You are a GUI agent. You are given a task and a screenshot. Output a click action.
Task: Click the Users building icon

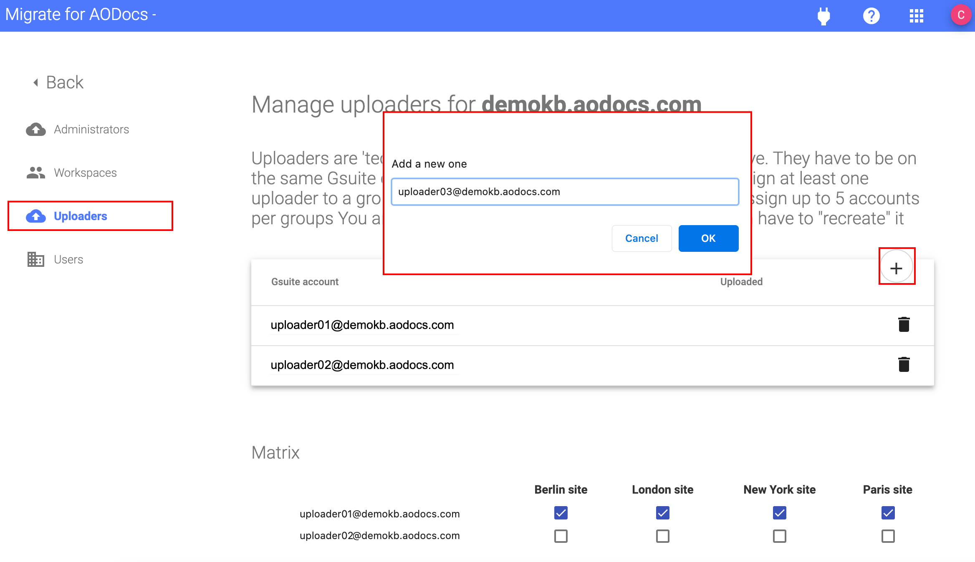(x=36, y=259)
